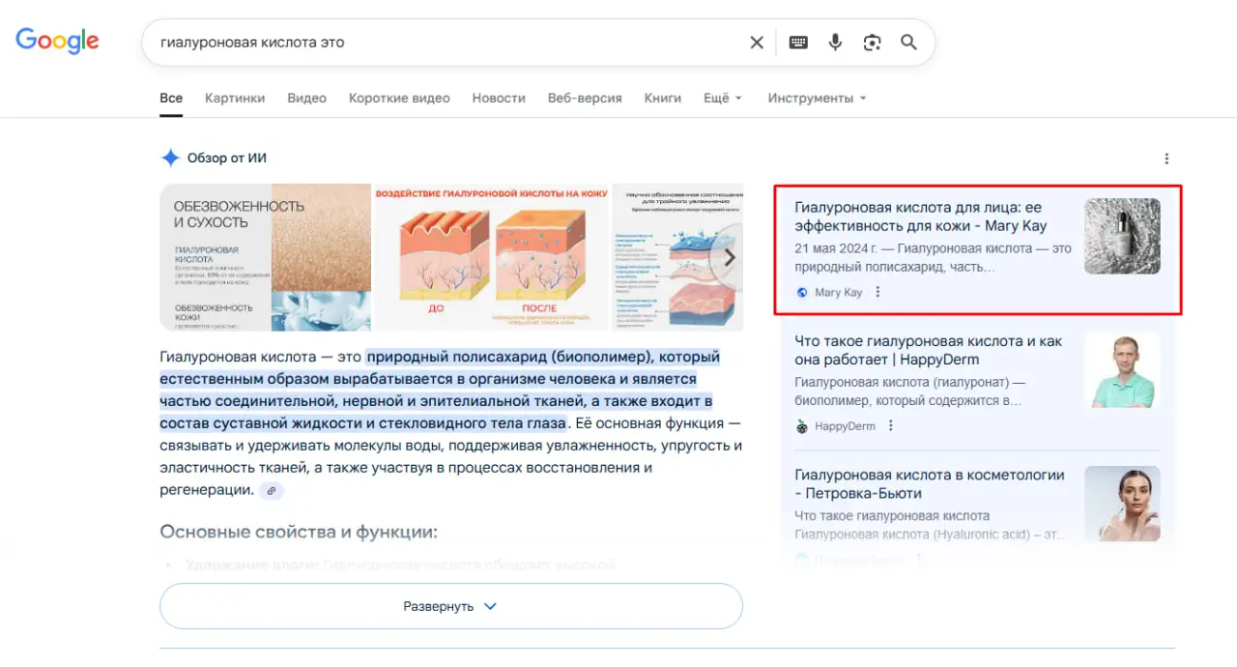Screen dimensions: 1237x667
Task: Switch to the Новости tab
Action: point(499,97)
